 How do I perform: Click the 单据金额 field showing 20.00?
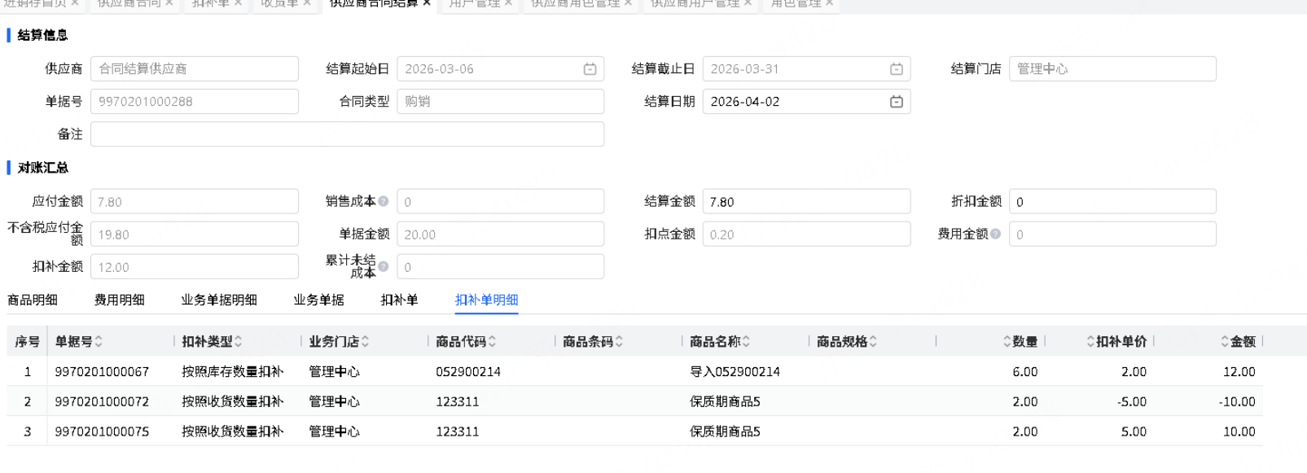[501, 234]
